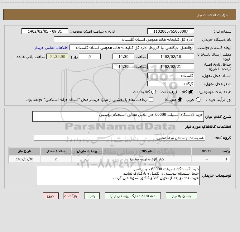Click the price validity time 14:30 field

(123, 66)
